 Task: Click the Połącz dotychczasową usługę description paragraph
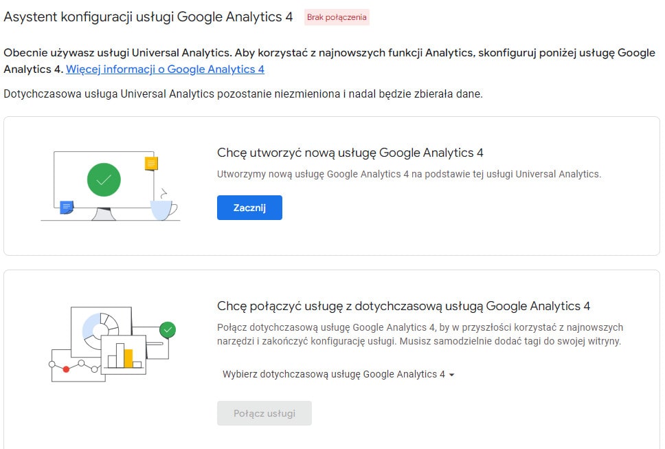419,334
